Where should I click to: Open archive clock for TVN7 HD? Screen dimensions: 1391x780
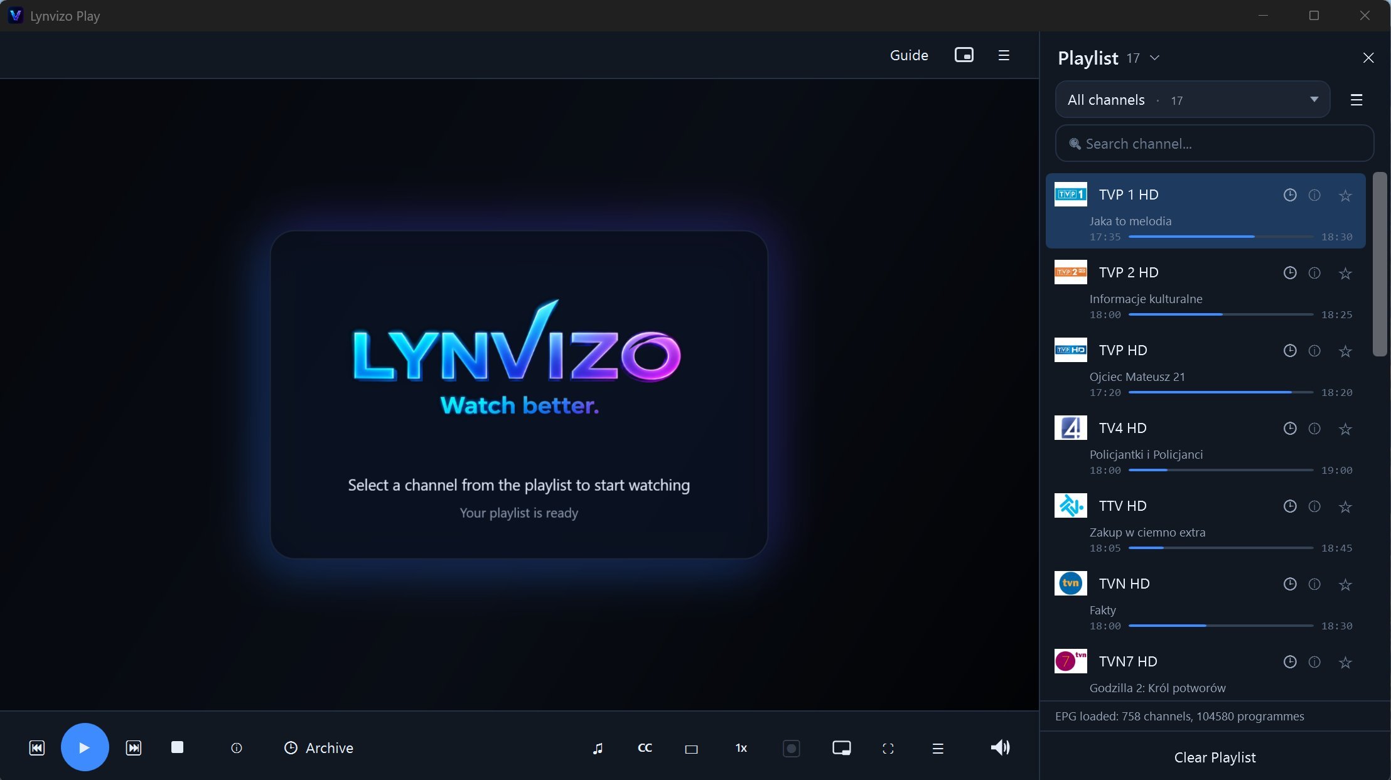click(x=1290, y=662)
